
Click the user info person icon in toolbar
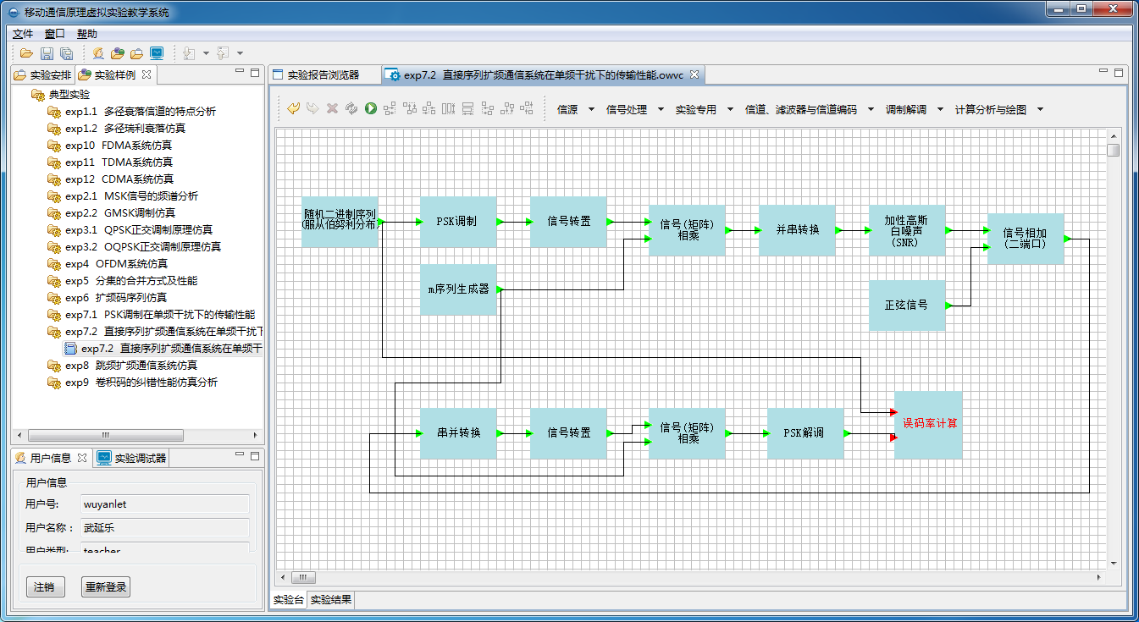pos(98,53)
